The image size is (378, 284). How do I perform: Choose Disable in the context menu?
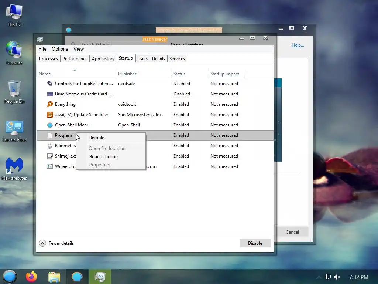(111, 138)
